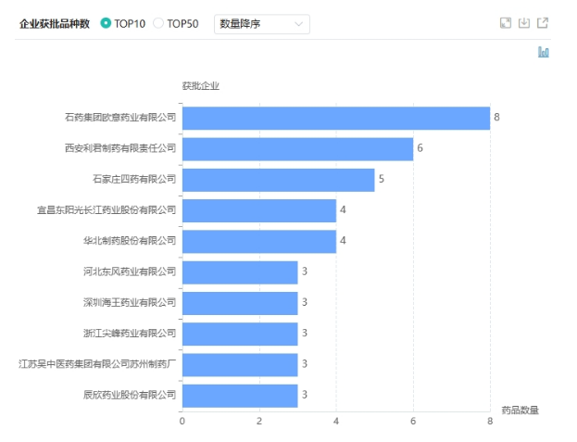Click the label 辰欣药业股份有限公司
577x442 pixels.
point(130,395)
